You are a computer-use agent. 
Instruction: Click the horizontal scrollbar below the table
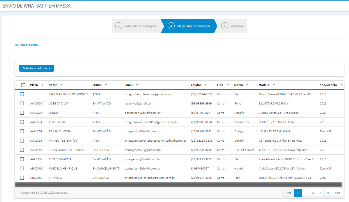[x=178, y=185]
